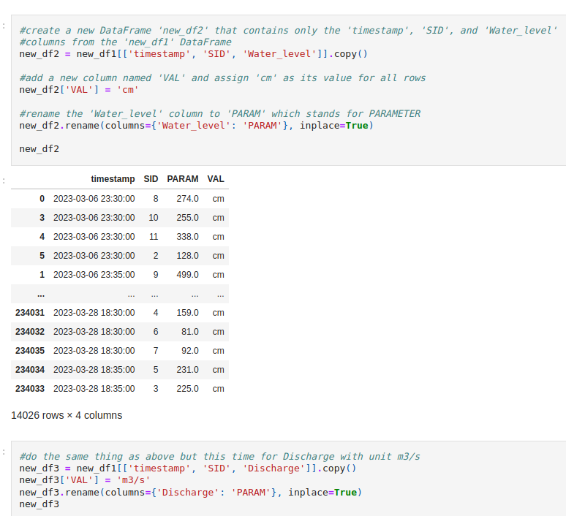Place cursor on new_df3['VAL'] = 'm3/s' line
This screenshot has width=566, height=516.
coord(85,480)
